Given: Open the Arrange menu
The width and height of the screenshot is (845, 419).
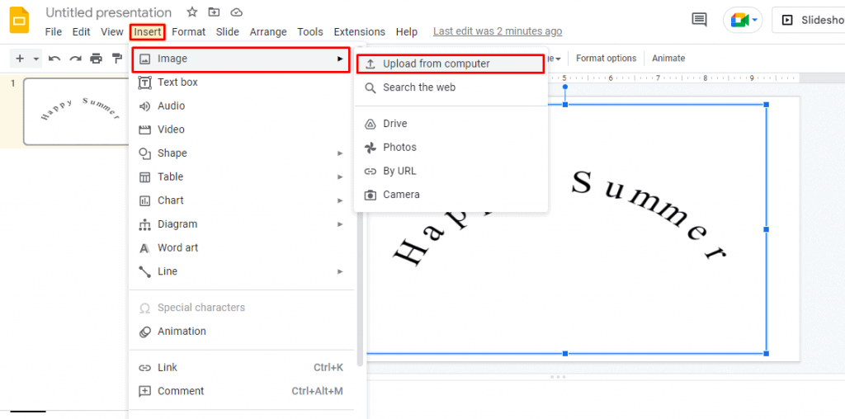Looking at the screenshot, I should (268, 32).
